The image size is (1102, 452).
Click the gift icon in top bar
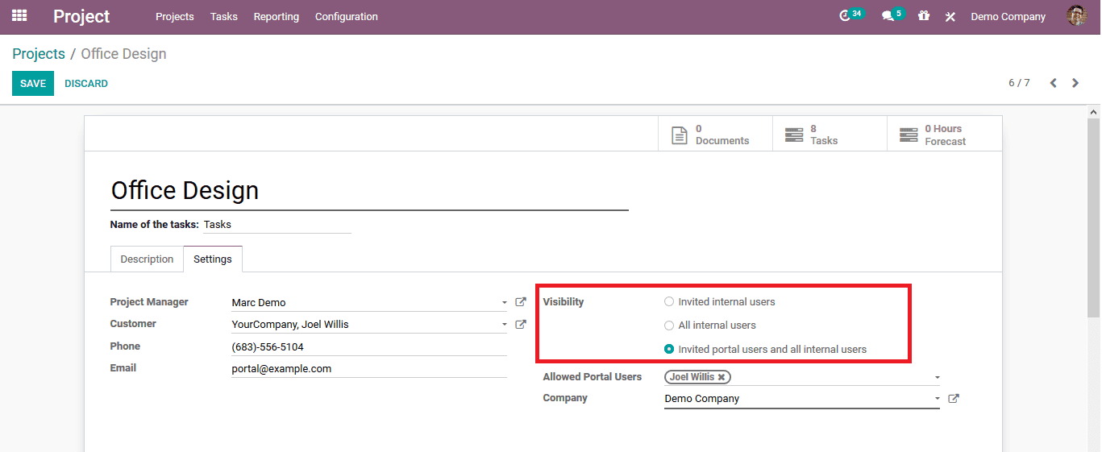pyautogui.click(x=924, y=16)
